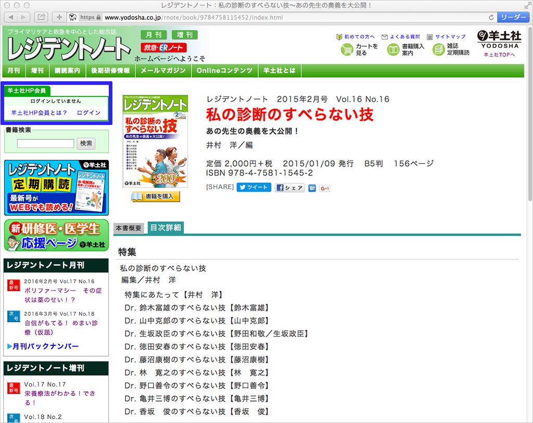Image resolution: width=533 pixels, height=423 pixels.
Task: Enable Safari Reader with リーダー button
Action: pos(512,17)
